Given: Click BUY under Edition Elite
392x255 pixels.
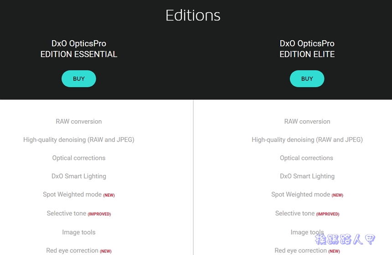Looking at the screenshot, I should click(x=307, y=79).
